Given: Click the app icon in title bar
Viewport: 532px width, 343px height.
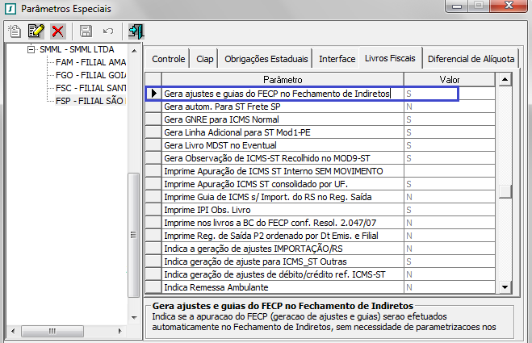Looking at the screenshot, I should (x=10, y=9).
